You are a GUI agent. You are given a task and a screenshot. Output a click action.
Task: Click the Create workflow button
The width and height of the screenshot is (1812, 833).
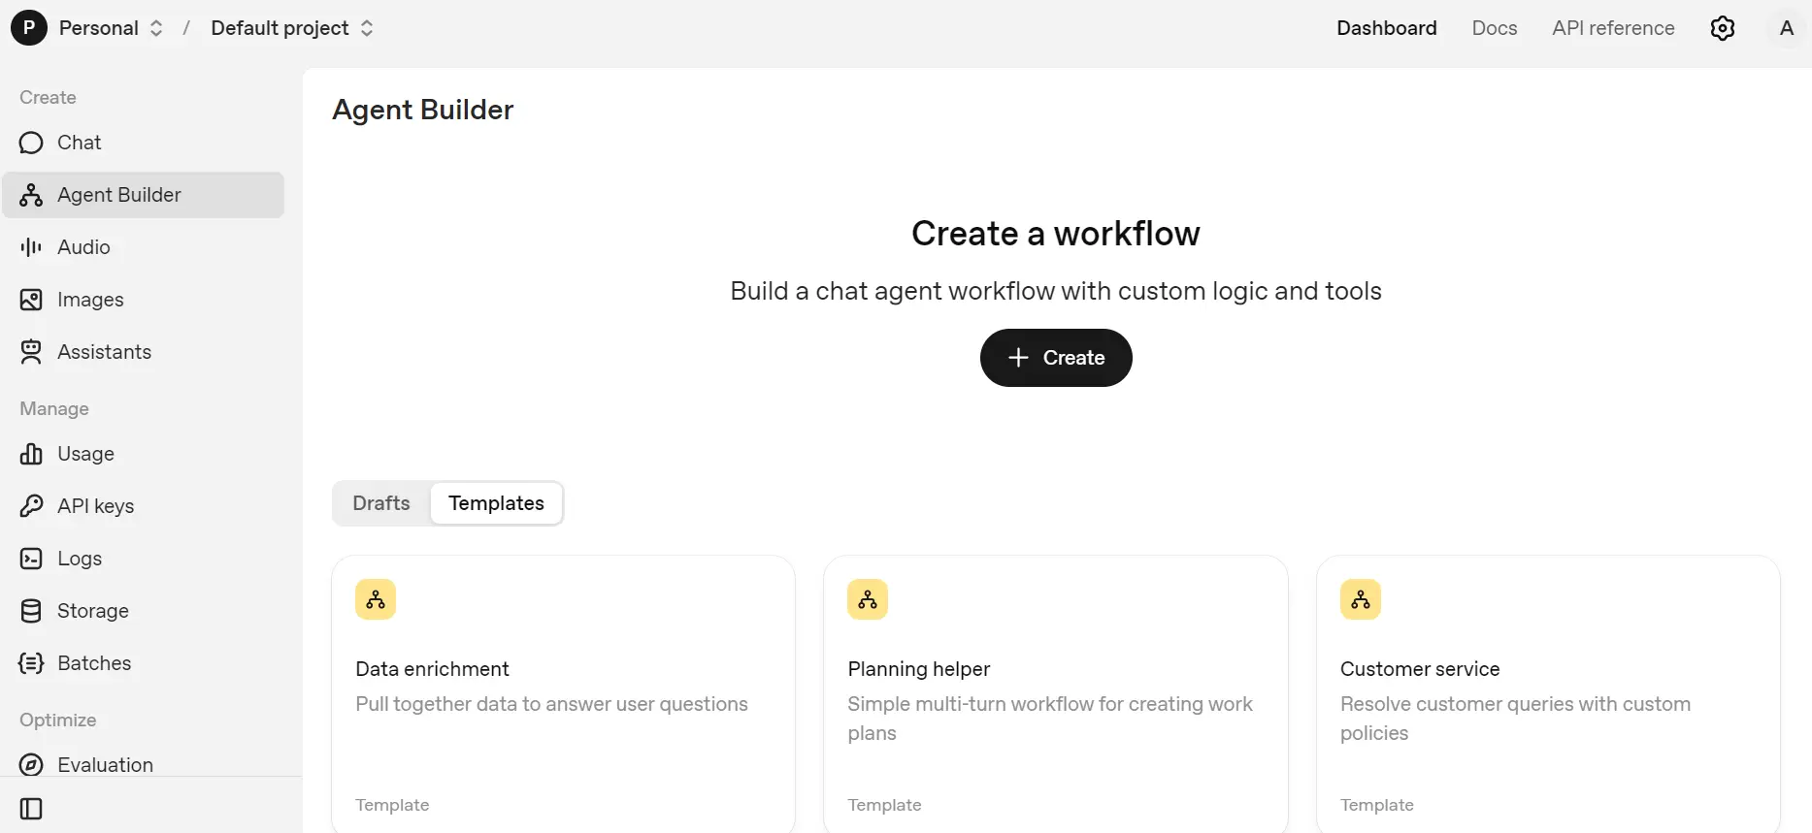tap(1055, 358)
